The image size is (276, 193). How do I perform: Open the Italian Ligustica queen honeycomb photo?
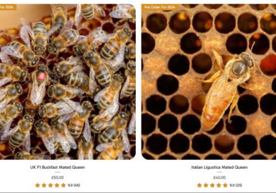tap(209, 82)
